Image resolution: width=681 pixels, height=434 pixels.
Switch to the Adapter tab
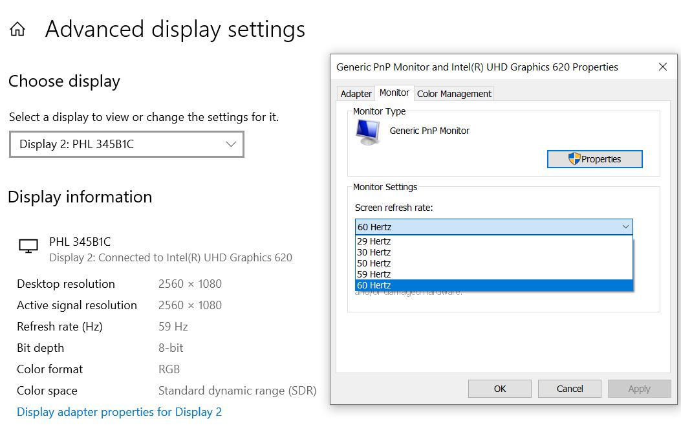pyautogui.click(x=356, y=93)
